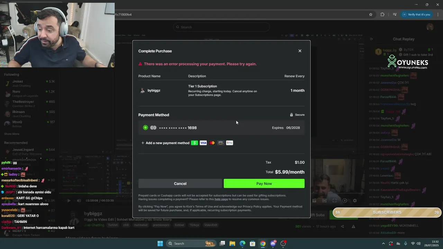Click 'Verify that it's you' profile button
Viewport: 443px width, 249px height.
click(416, 15)
